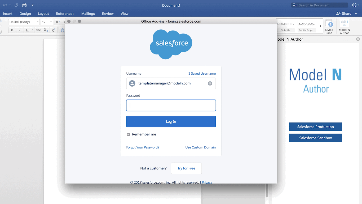
Task: Click the Redo icon in Word's title bar
Action: coord(16,5)
